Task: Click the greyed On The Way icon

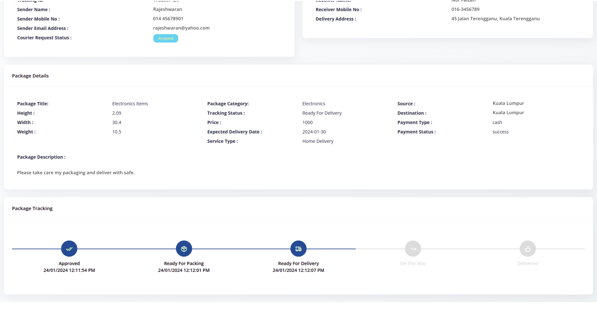Action: (413, 249)
